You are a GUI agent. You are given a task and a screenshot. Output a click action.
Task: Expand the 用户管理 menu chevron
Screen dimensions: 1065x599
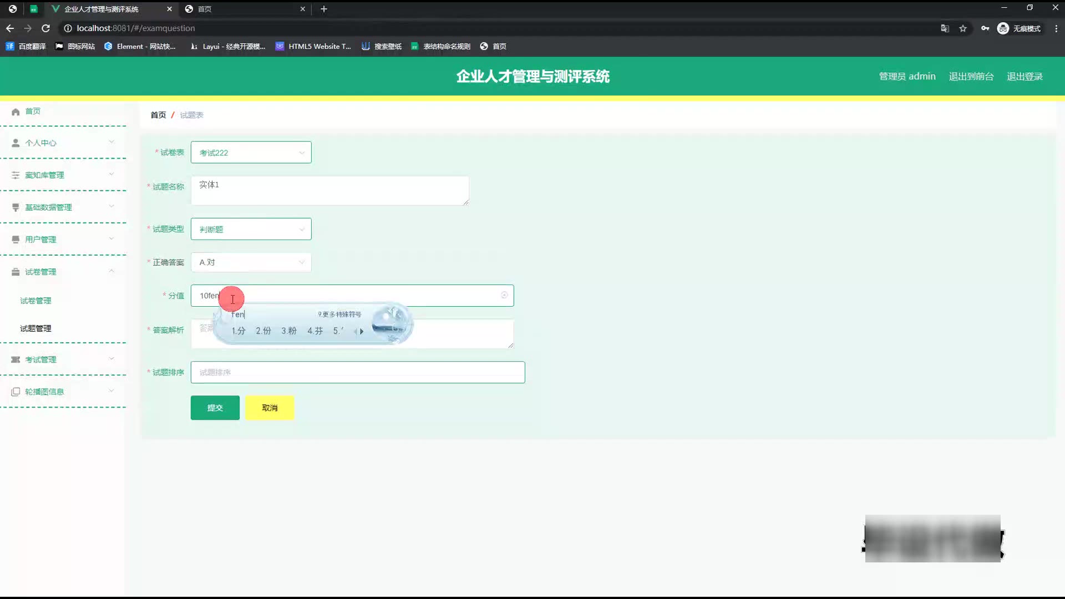(111, 238)
